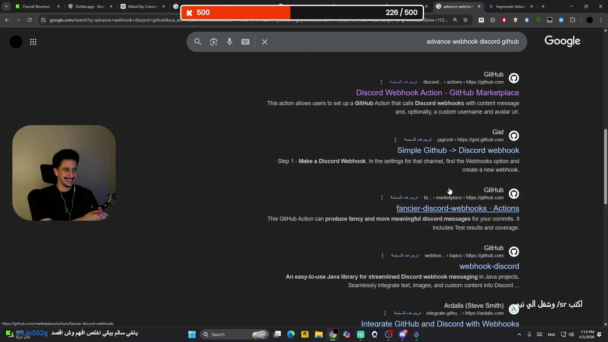
Task: Open more options for Ardalis result
Action: click(x=385, y=313)
